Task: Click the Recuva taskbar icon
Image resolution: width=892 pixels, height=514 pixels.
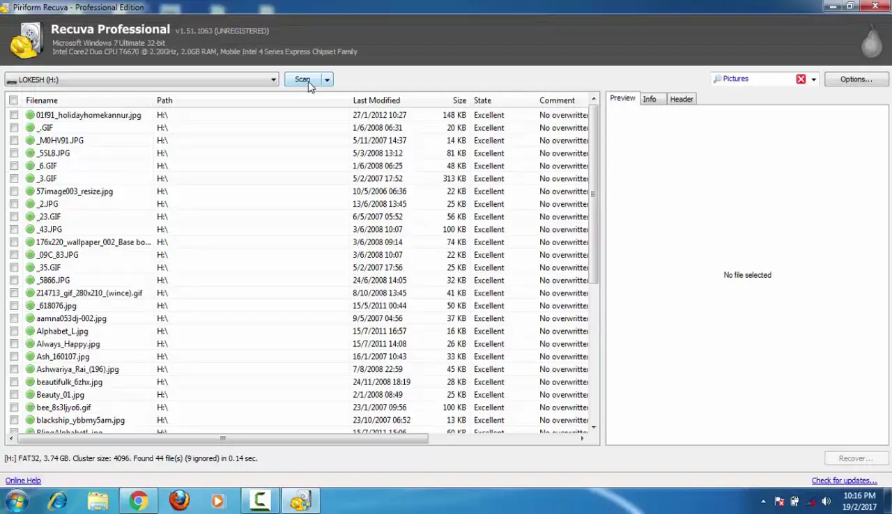Action: click(300, 501)
